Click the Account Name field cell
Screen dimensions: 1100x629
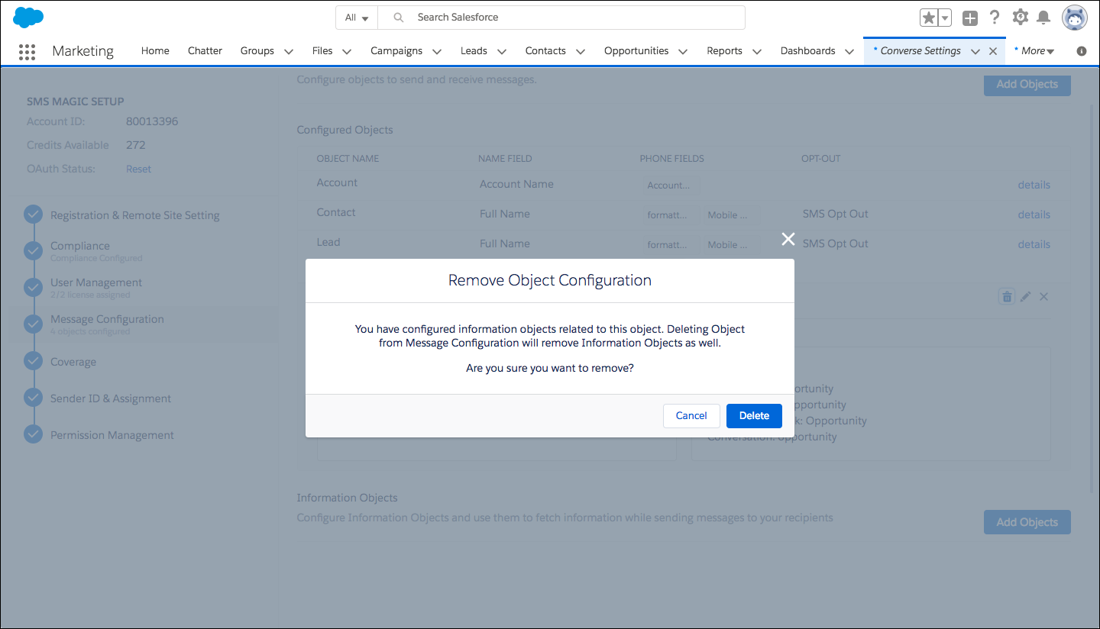tap(516, 184)
